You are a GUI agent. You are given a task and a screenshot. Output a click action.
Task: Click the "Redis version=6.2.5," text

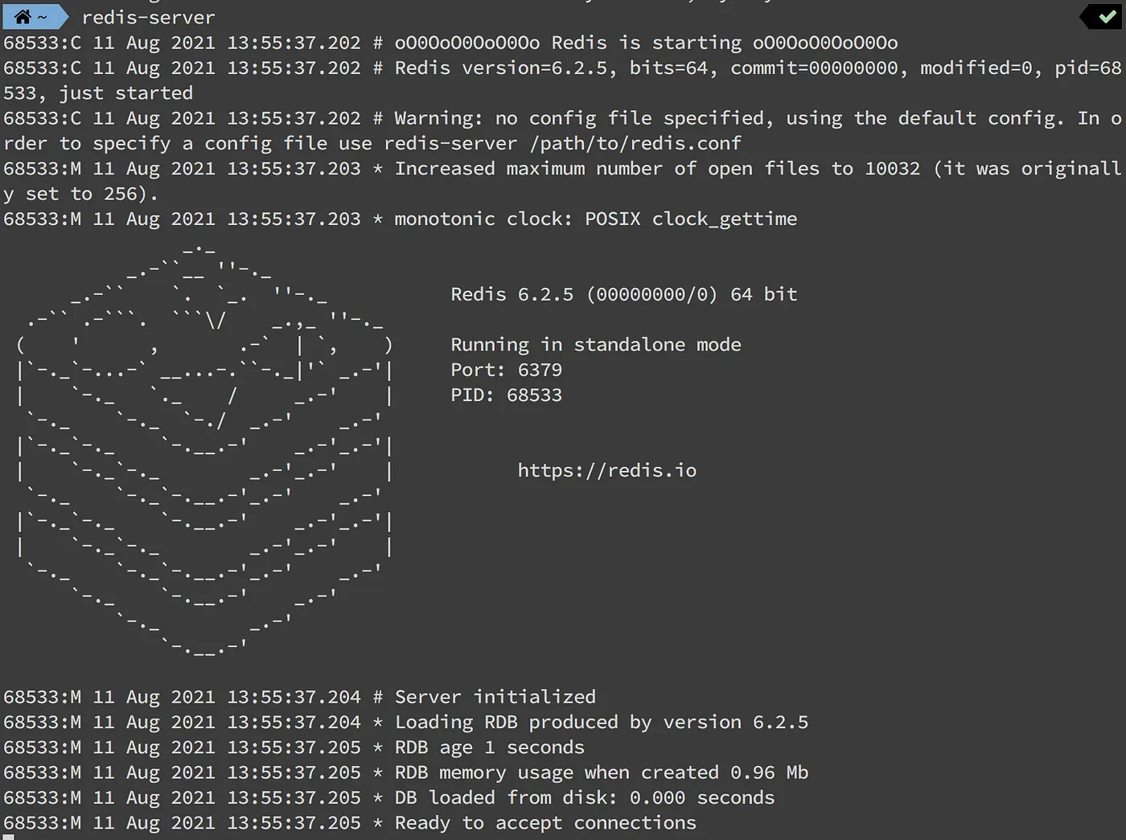[x=506, y=68]
